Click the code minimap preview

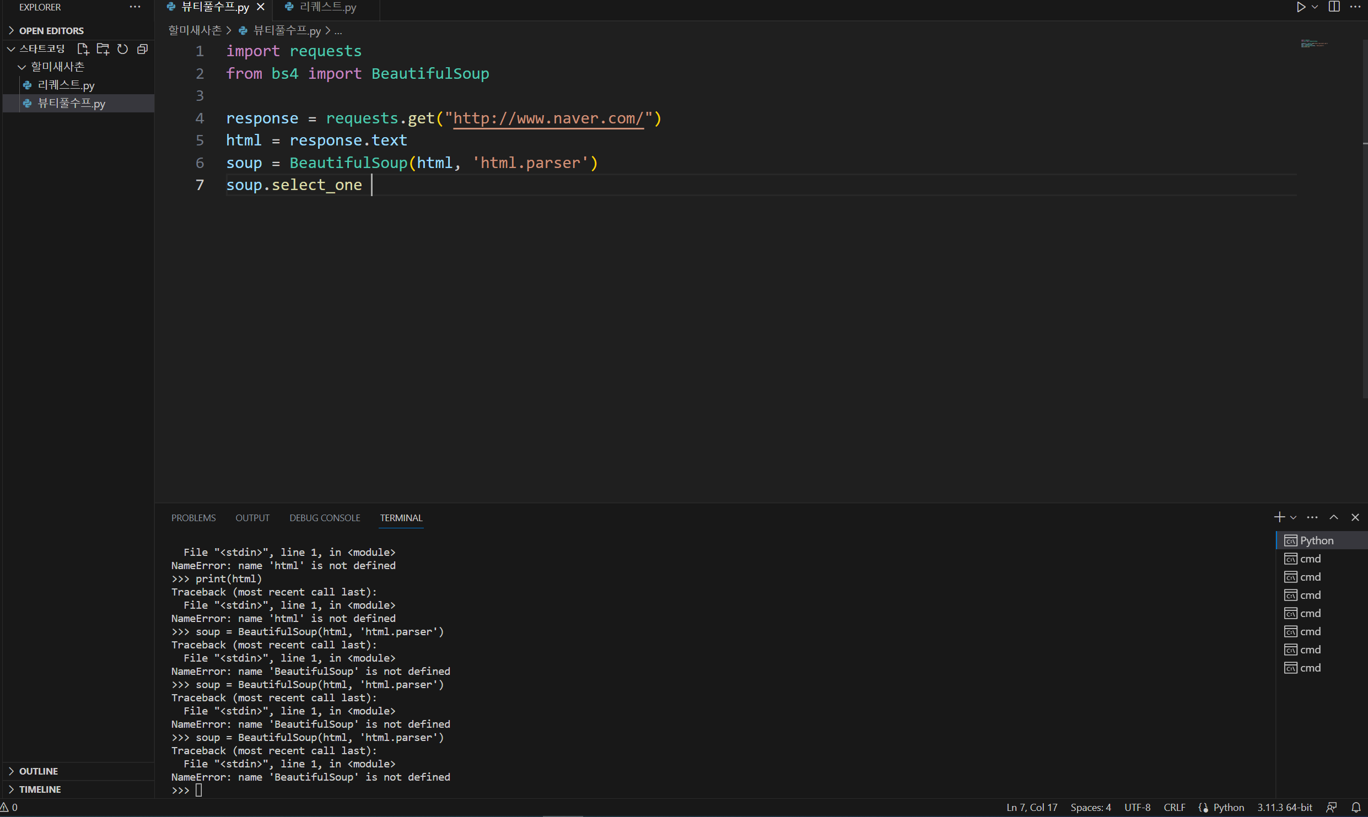click(x=1315, y=44)
